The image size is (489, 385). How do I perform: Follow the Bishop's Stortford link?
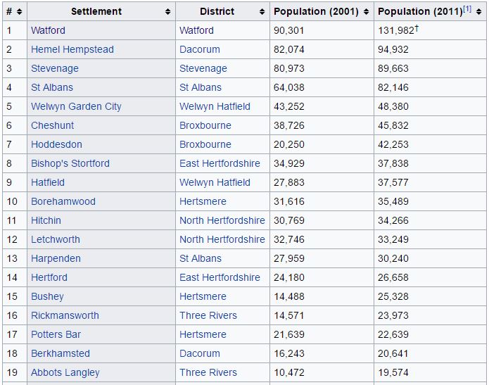tap(70, 163)
